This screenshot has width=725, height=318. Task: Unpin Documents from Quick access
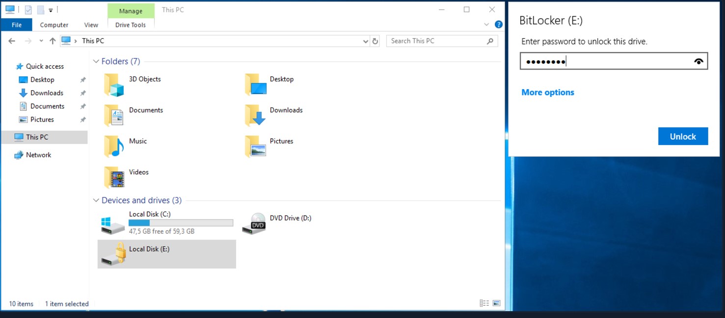click(x=83, y=106)
